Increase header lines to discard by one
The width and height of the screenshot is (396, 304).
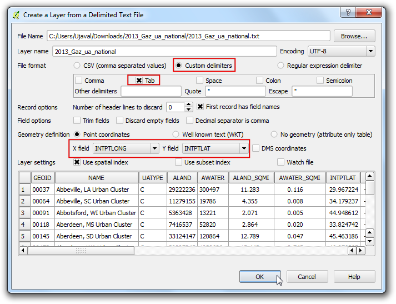coord(188,104)
